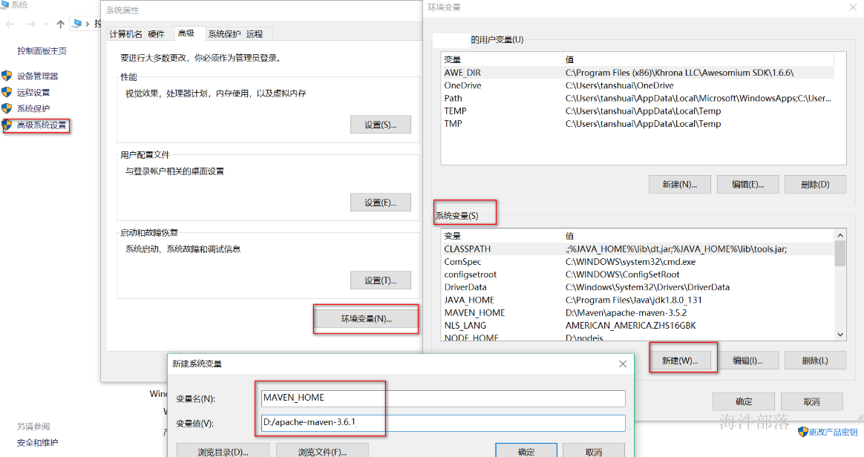864x457 pixels.
Task: Click the 变量名(N) input field
Action: tap(443, 398)
